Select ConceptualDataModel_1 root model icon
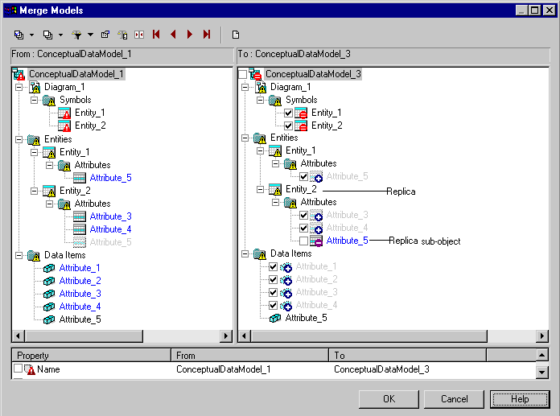The width and height of the screenshot is (560, 416). point(19,74)
